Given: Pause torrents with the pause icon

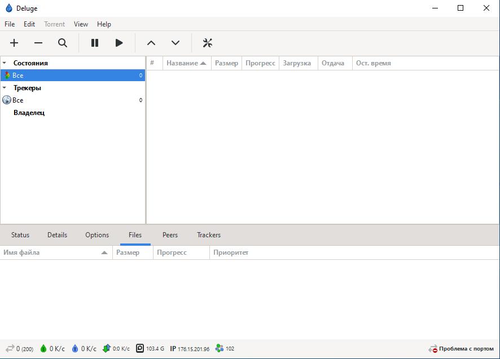Looking at the screenshot, I should 95,43.
